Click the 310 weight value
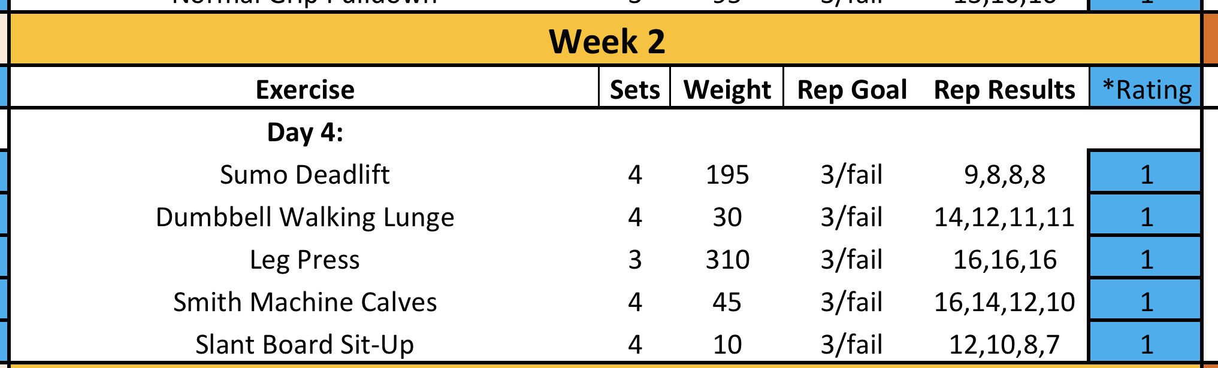The height and width of the screenshot is (368, 1218). (727, 260)
